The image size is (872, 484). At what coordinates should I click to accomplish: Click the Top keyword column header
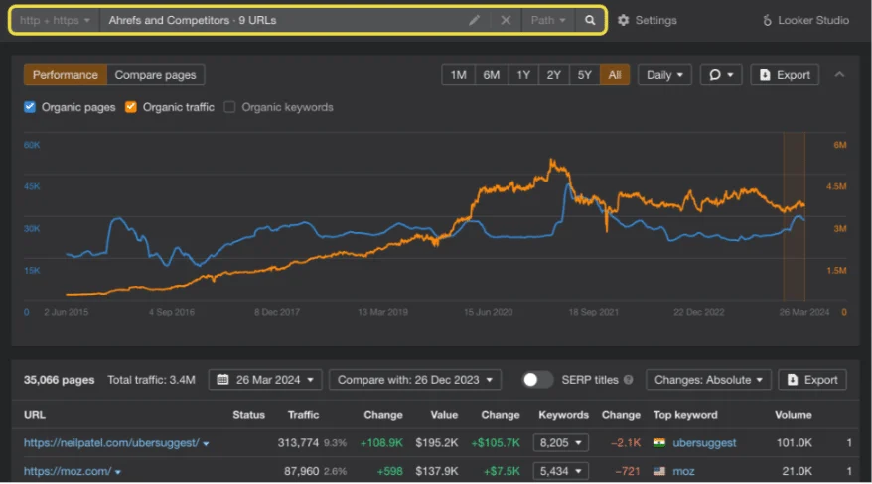point(685,415)
